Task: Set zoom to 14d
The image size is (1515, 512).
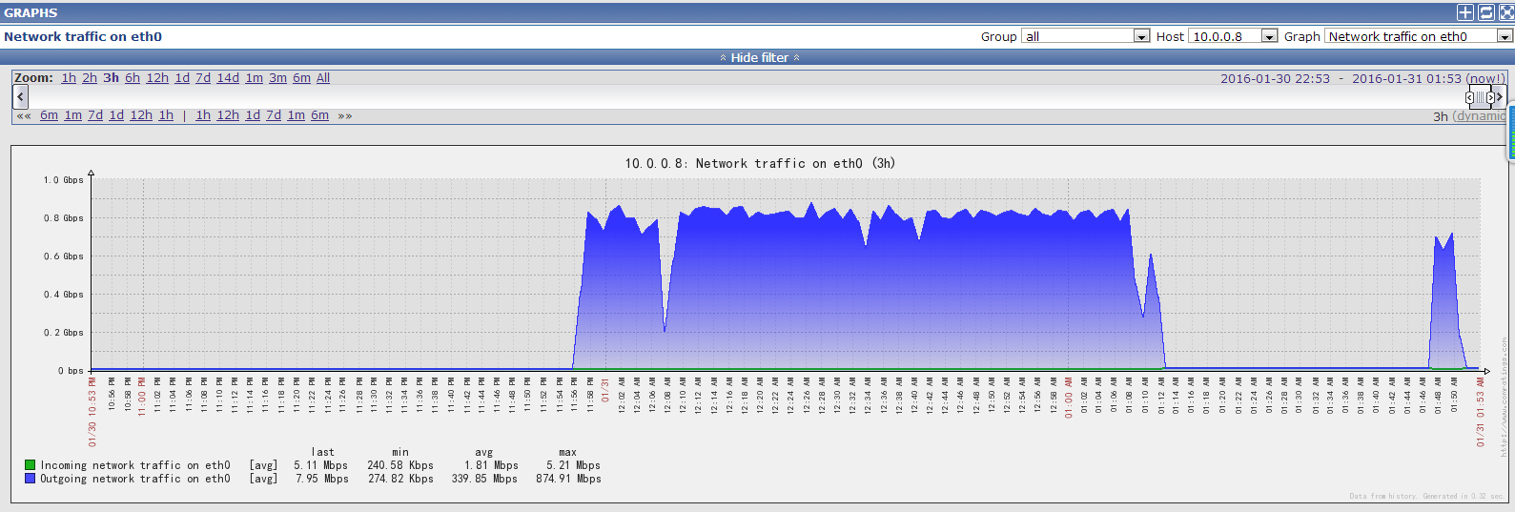Action: 228,78
